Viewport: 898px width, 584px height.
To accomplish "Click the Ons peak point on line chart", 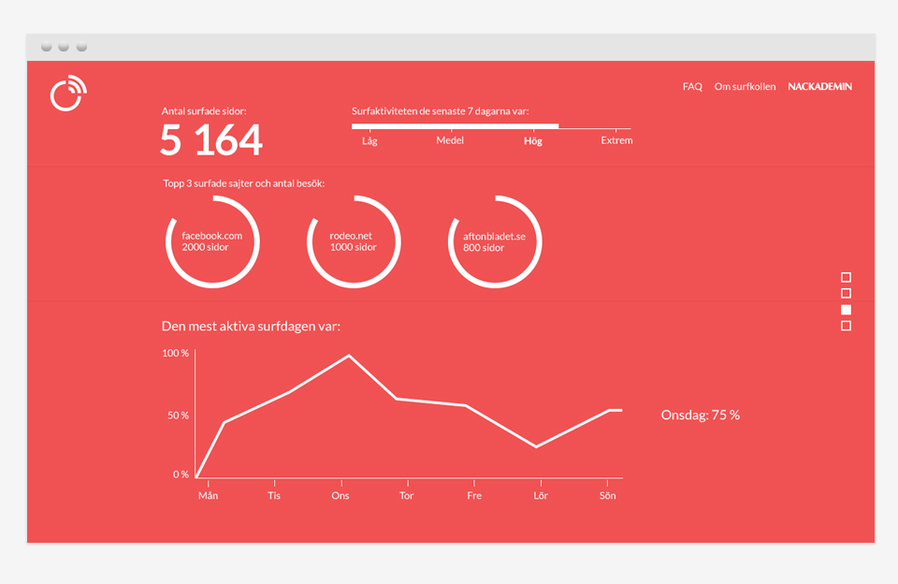I will coord(349,356).
